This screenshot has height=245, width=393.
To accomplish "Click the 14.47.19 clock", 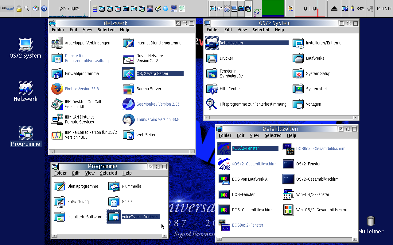I will click(x=384, y=9).
